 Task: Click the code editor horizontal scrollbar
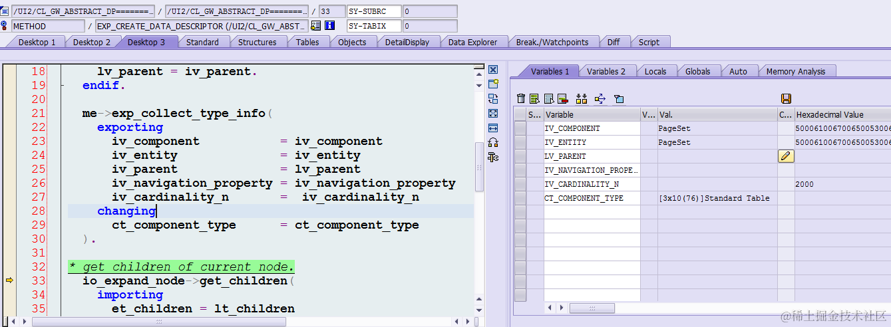(x=158, y=322)
